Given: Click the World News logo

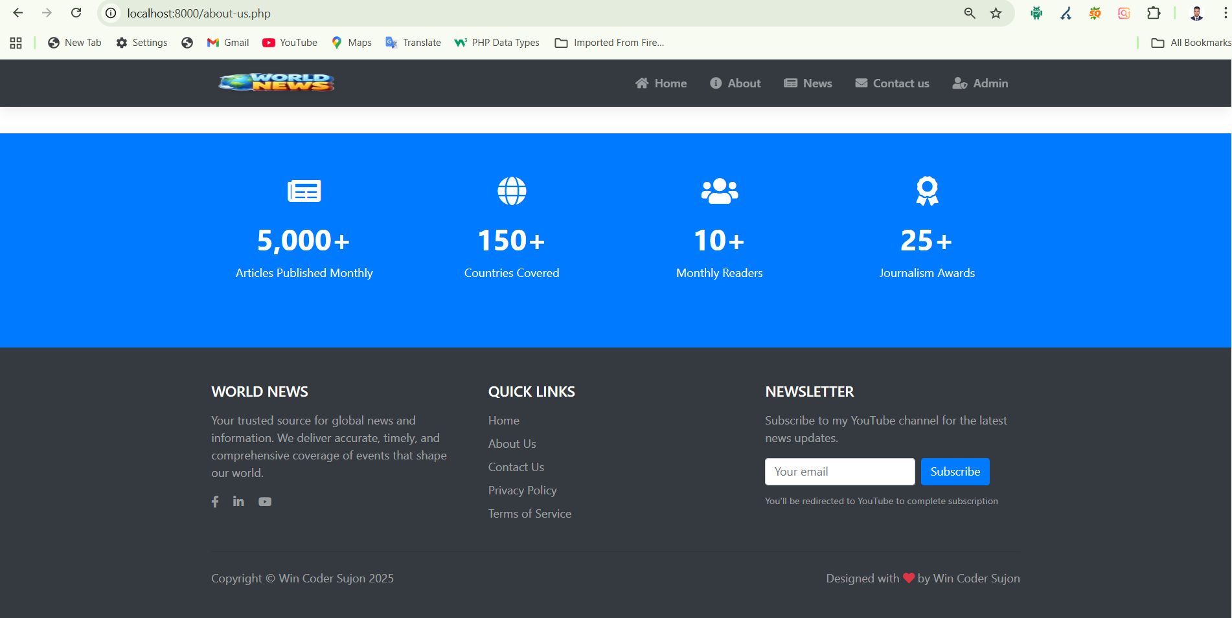Looking at the screenshot, I should click(x=277, y=83).
